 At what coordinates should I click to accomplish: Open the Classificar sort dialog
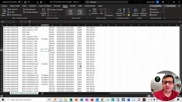coord(94,12)
